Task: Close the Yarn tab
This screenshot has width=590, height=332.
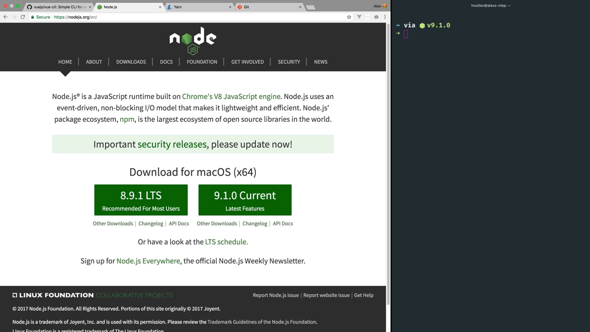Action: (230, 7)
